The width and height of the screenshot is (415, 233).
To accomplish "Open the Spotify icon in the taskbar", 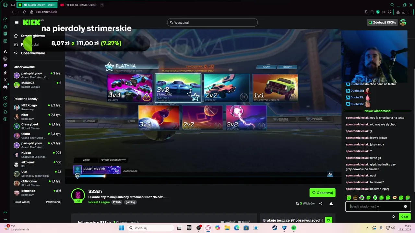I will [x=294, y=228].
